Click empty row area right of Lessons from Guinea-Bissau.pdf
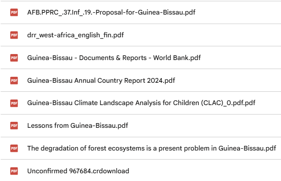This screenshot has width=281, height=181. click(x=204, y=126)
